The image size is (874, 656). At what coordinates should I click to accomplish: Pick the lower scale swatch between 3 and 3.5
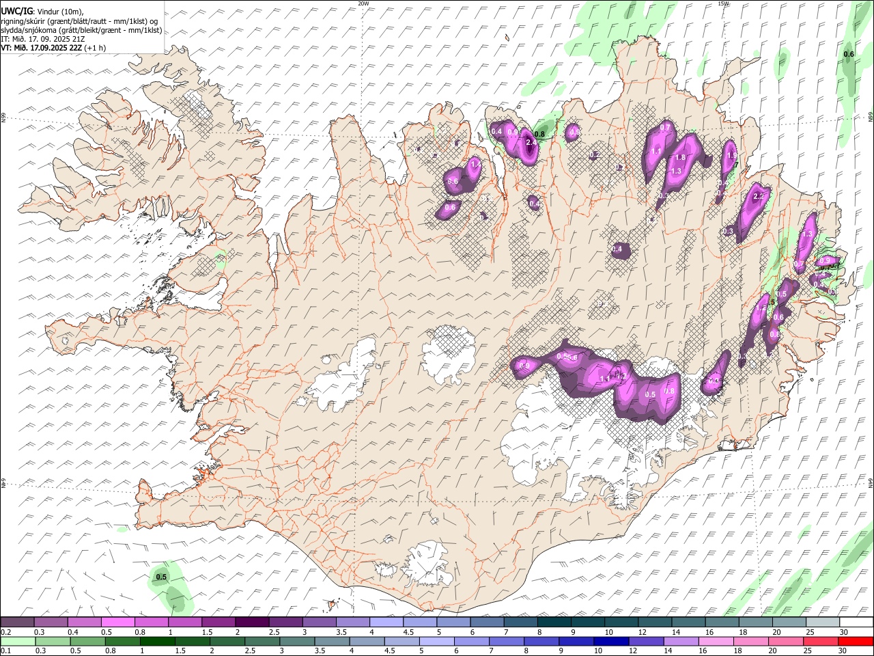point(297,641)
